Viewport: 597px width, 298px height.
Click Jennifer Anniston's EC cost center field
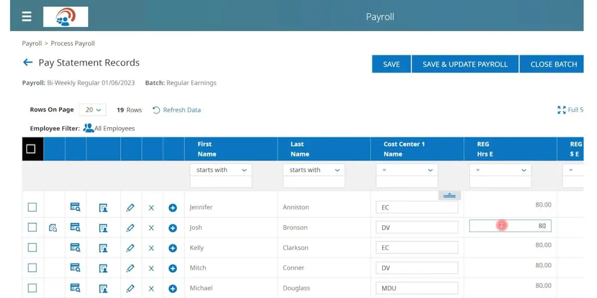pos(417,207)
